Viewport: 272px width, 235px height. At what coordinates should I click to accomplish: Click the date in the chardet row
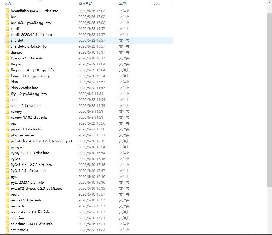(92, 41)
